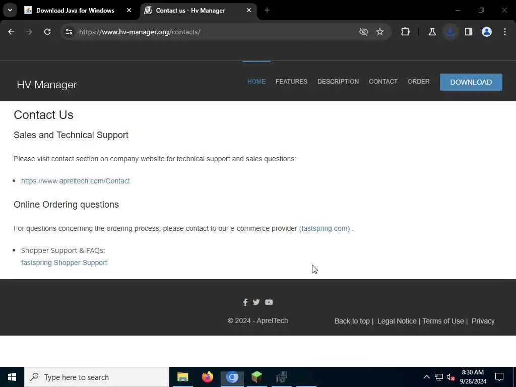Open Legal Notice footer link
This screenshot has height=387, width=516.
pos(397,321)
